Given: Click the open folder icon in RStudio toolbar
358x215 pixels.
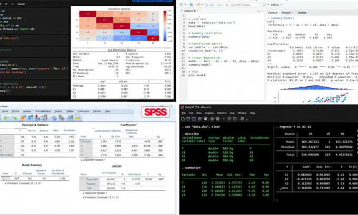Looking at the screenshot, I should click(198, 5).
